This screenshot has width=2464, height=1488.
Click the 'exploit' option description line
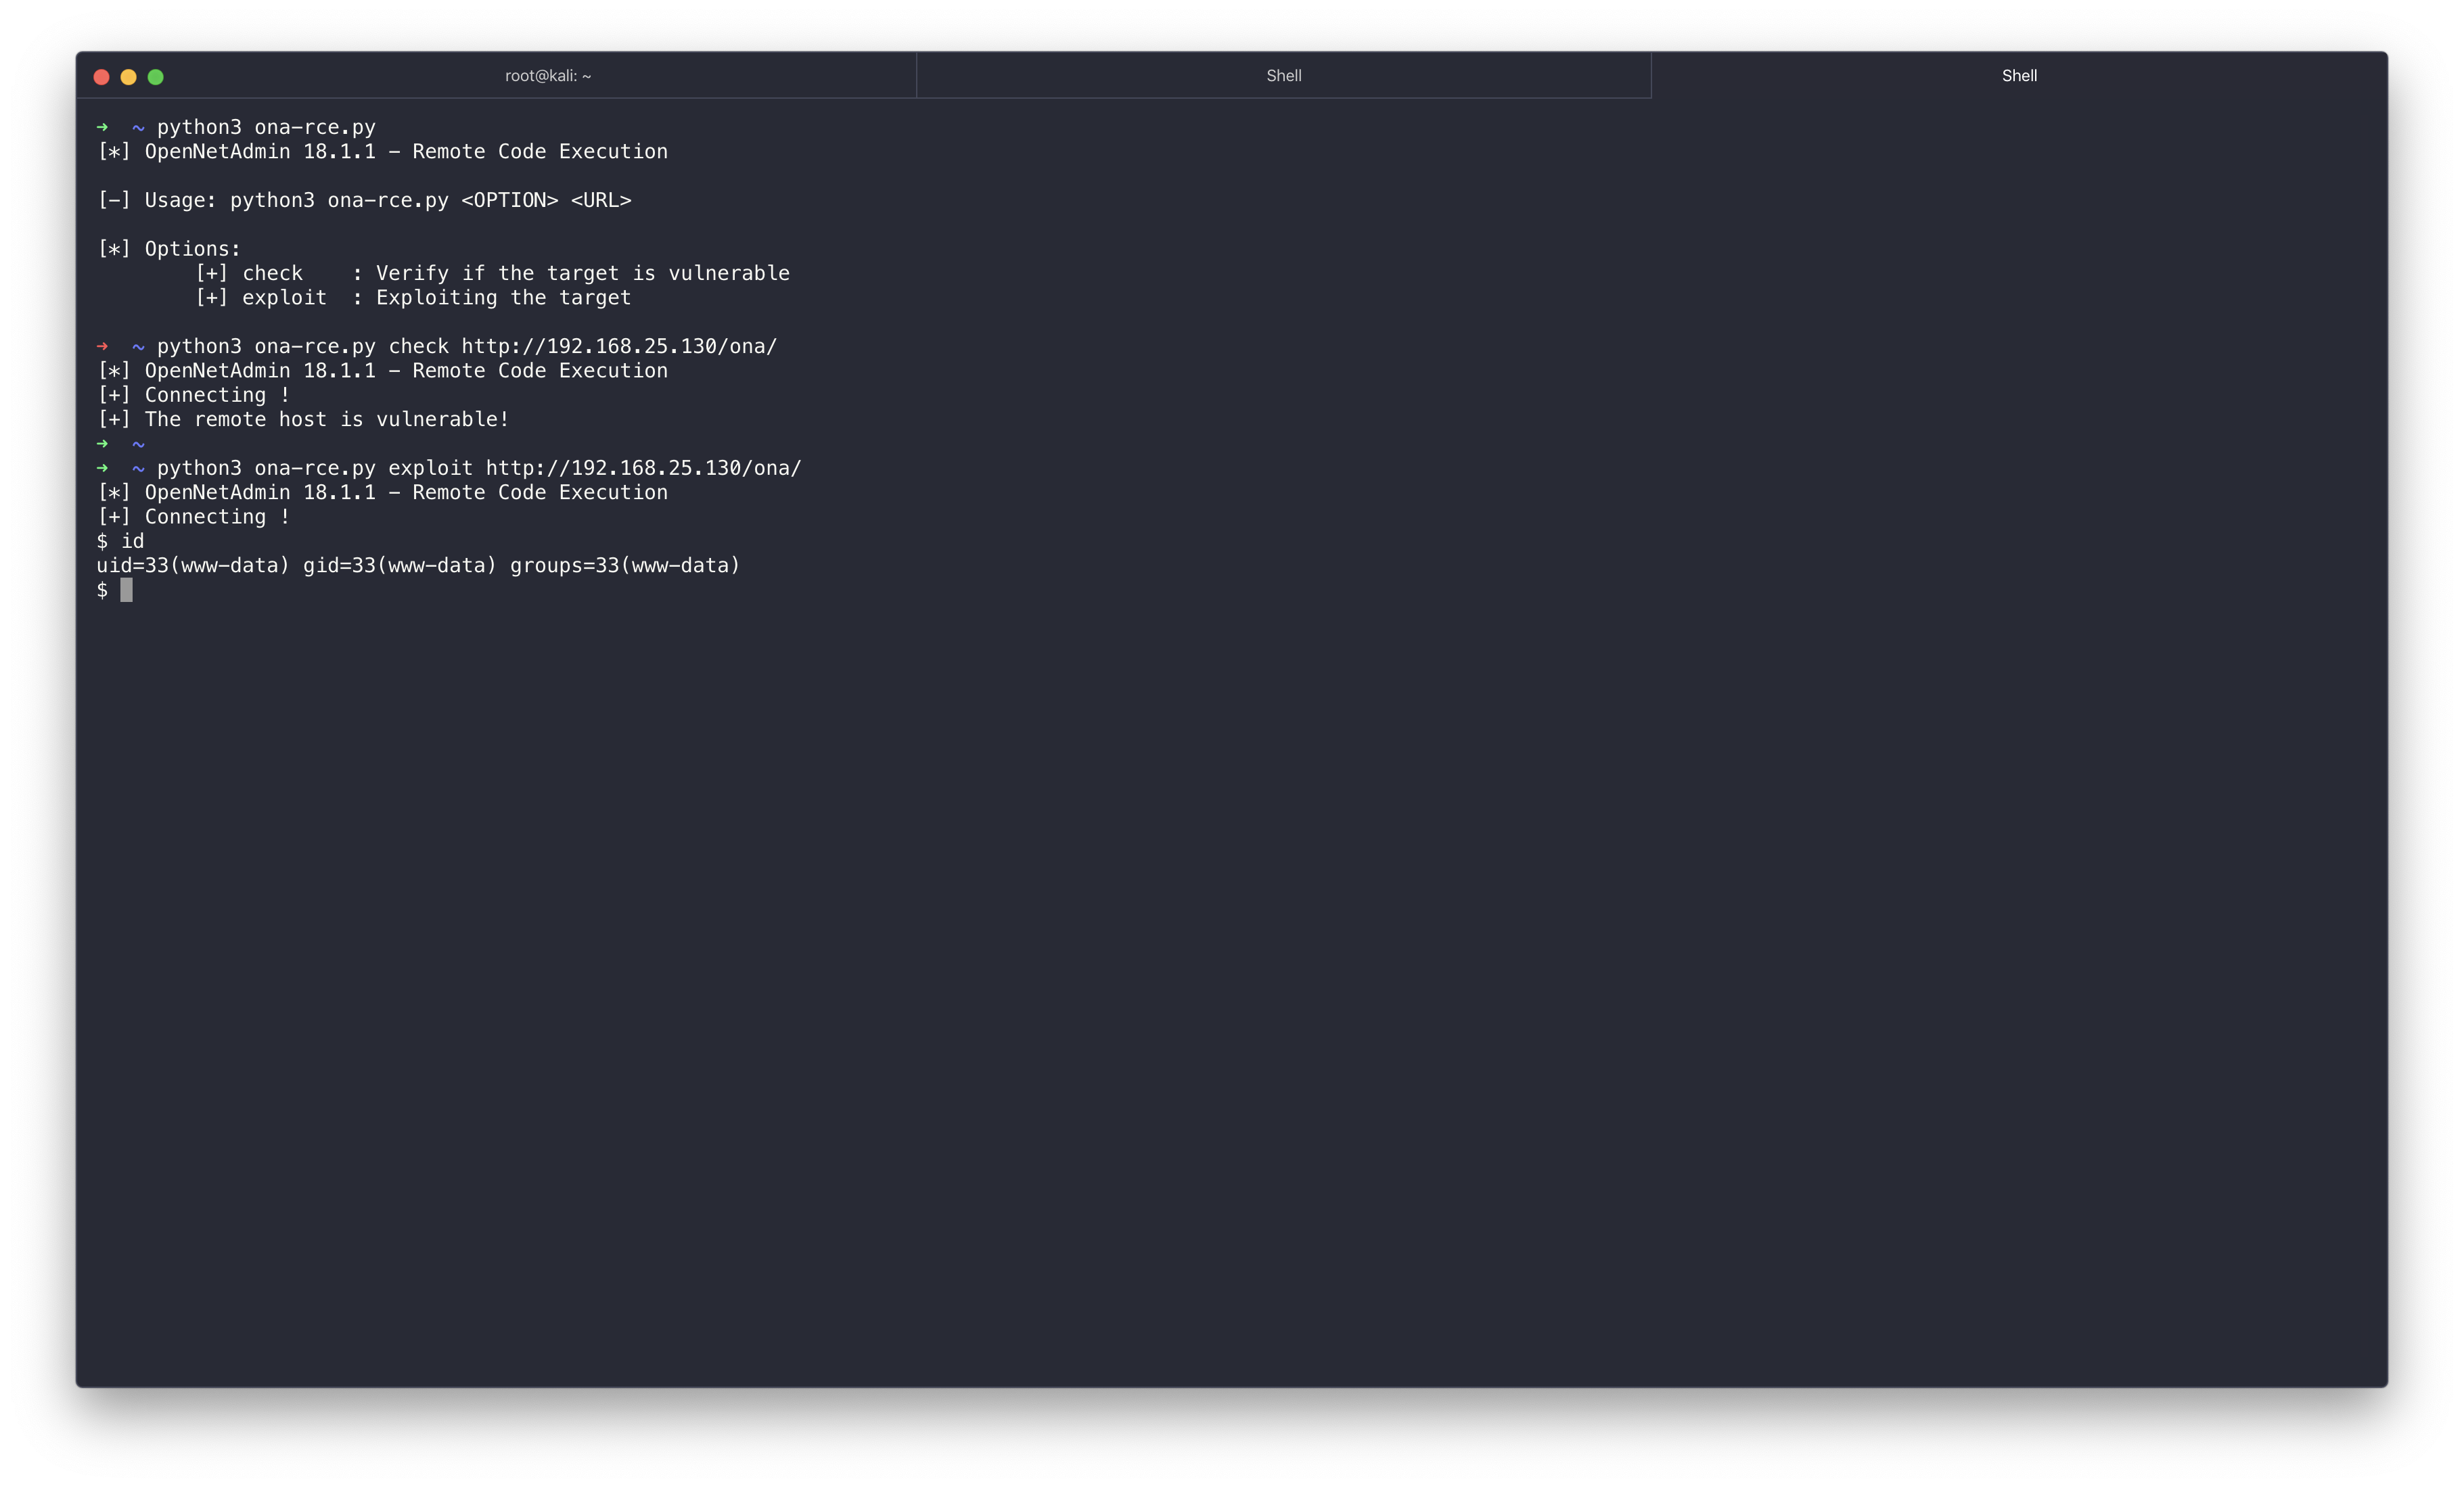413,297
